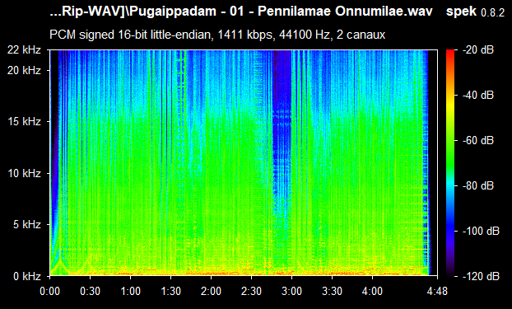512x309 pixels.
Task: Click the PCM signed 16-bit codec info line
Action: click(x=217, y=35)
